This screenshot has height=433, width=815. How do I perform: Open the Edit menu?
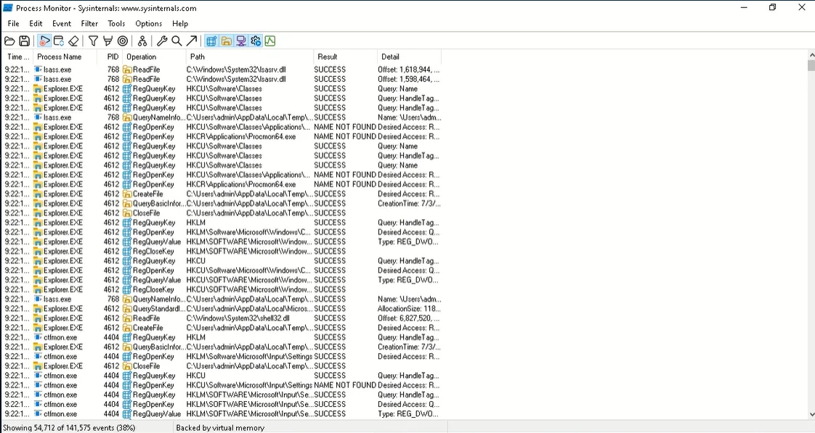36,23
